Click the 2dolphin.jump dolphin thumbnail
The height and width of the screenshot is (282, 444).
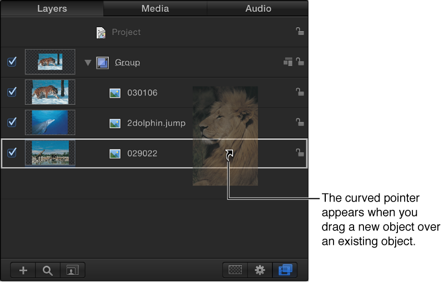point(50,122)
